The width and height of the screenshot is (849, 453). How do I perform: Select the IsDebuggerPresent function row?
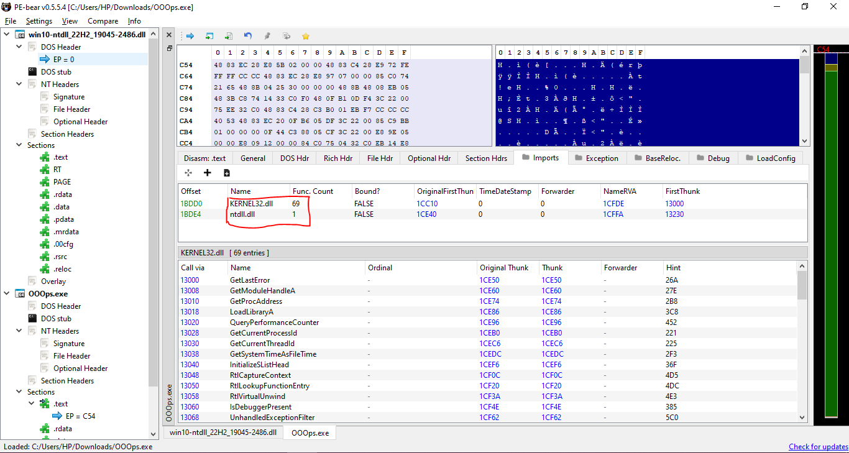point(487,407)
